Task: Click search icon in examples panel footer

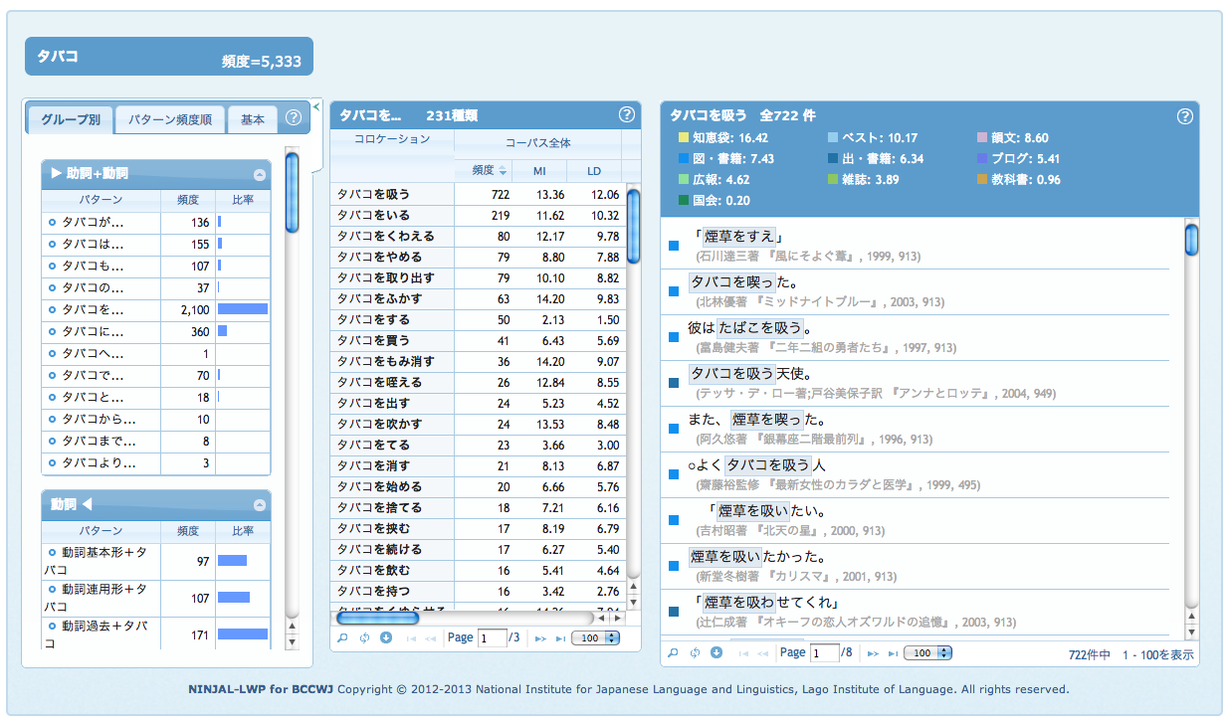Action: 674,652
